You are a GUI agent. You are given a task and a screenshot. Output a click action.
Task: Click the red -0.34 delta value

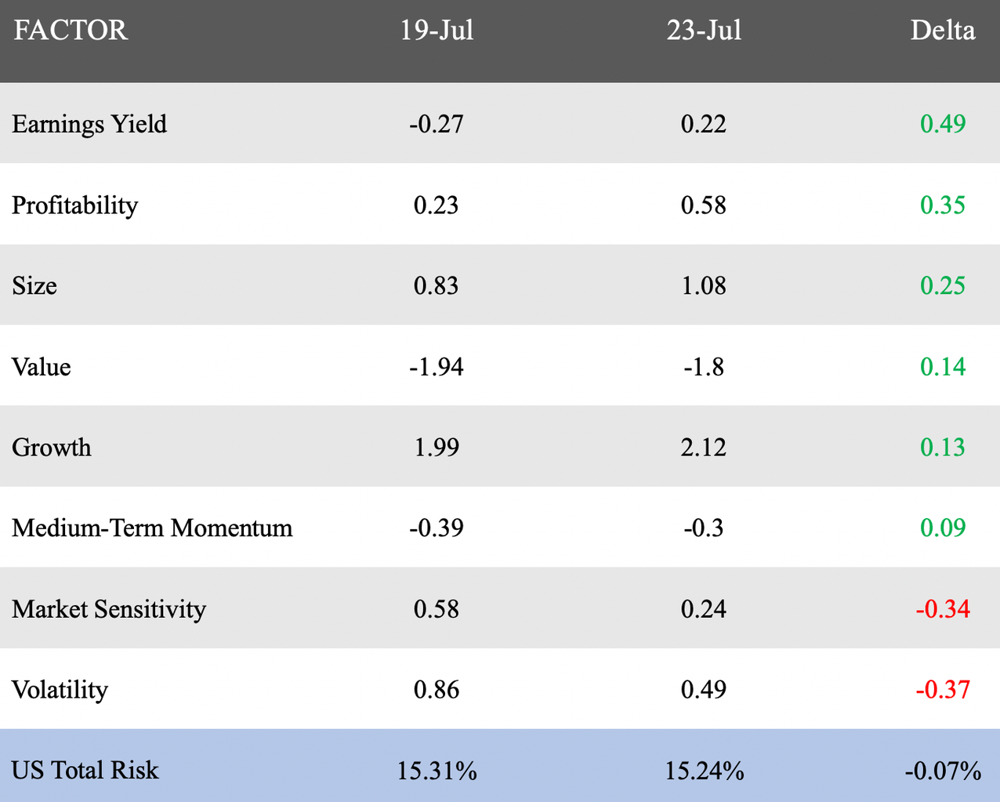pos(943,609)
